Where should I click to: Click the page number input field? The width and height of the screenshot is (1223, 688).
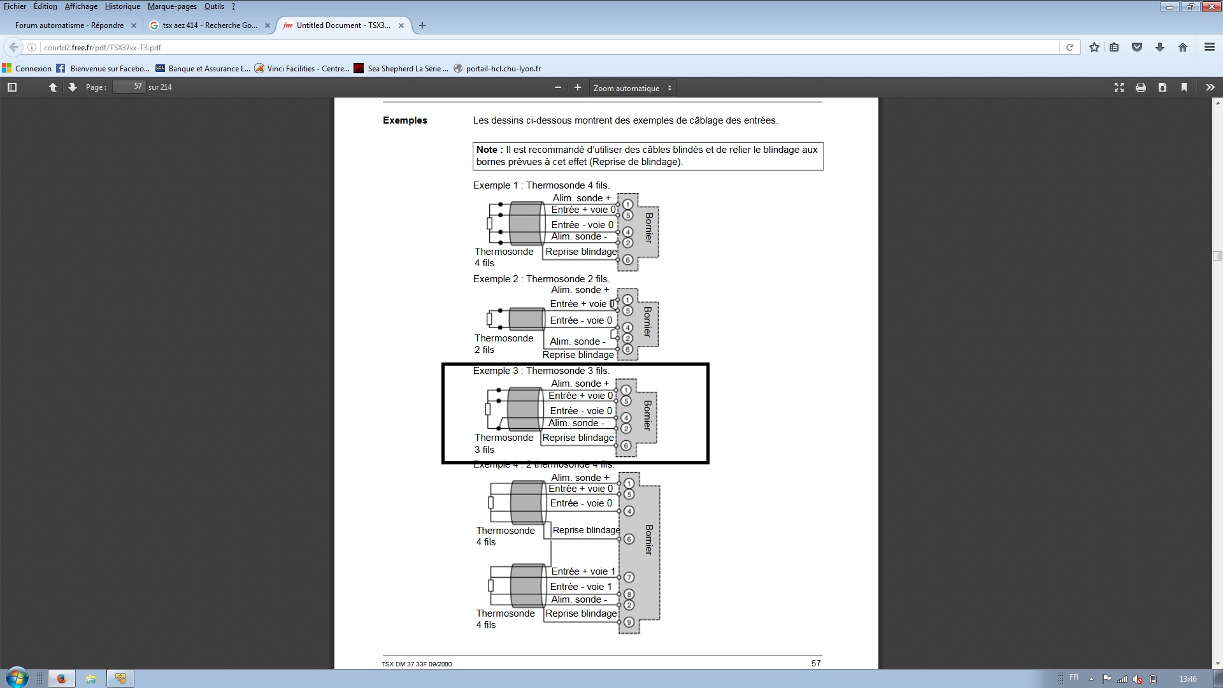pyautogui.click(x=129, y=87)
